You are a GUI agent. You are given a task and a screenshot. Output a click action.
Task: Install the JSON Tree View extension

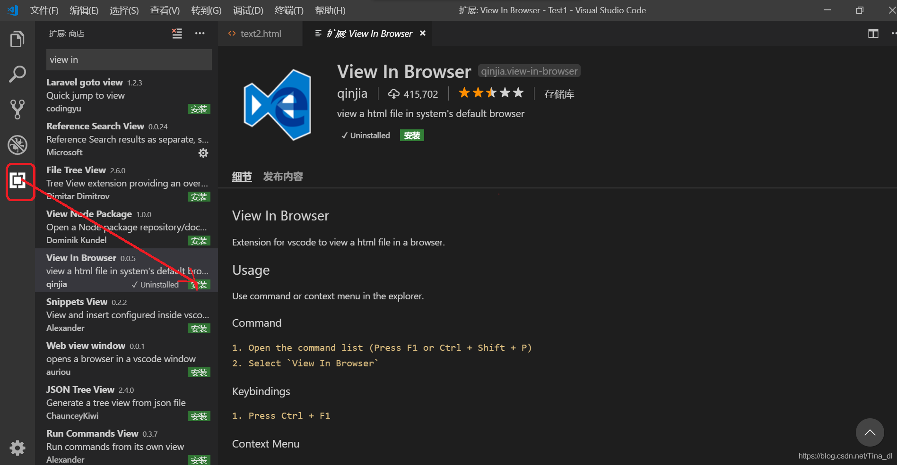[199, 416]
